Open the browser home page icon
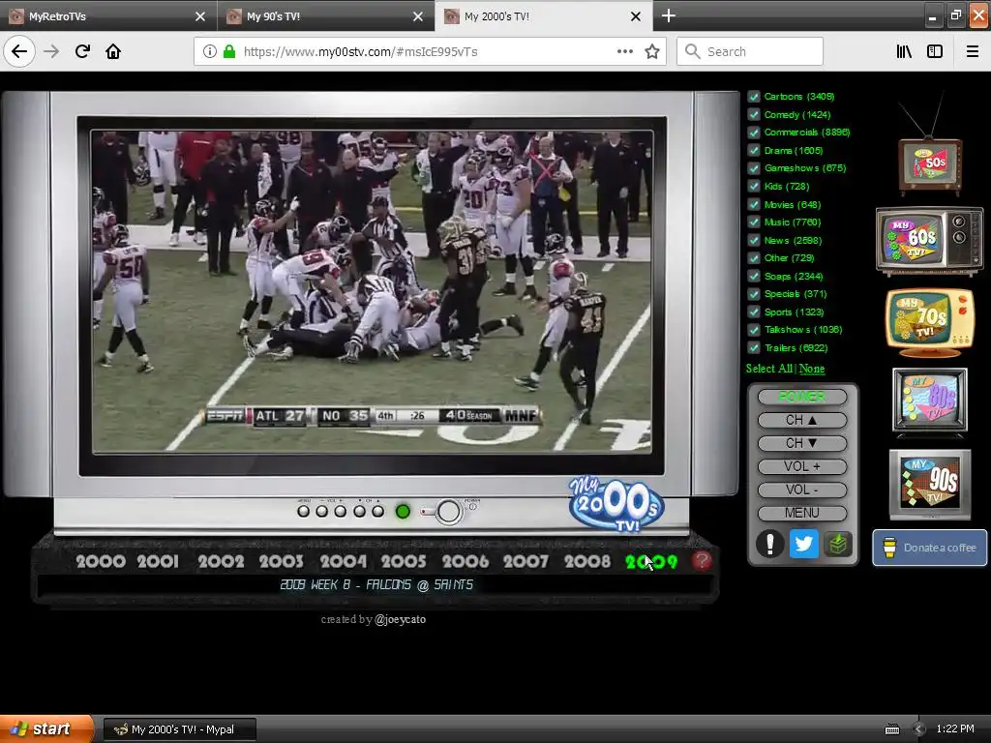The image size is (991, 743). [x=113, y=51]
